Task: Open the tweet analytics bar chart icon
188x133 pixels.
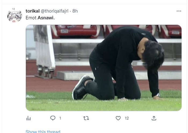Action: pos(28,118)
